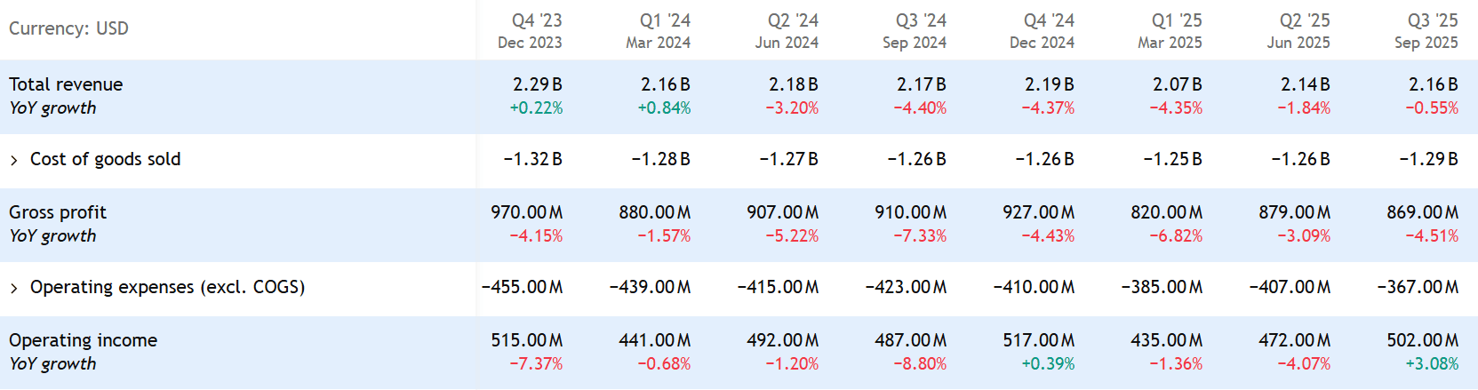
Task: Click the Q3 '24 column header
Action: [x=920, y=20]
